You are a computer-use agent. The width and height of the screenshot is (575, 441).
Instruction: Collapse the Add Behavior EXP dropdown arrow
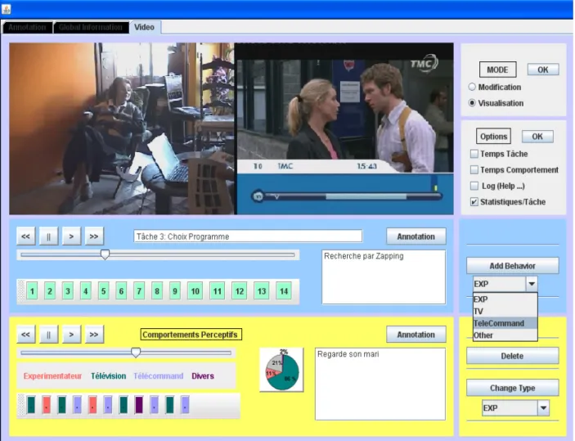tap(532, 284)
